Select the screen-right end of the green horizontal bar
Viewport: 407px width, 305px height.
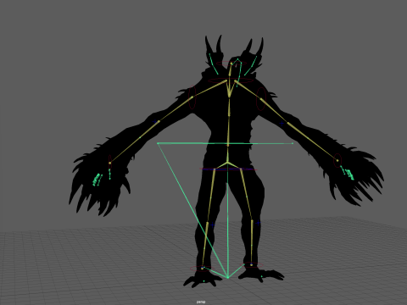[x=293, y=143]
